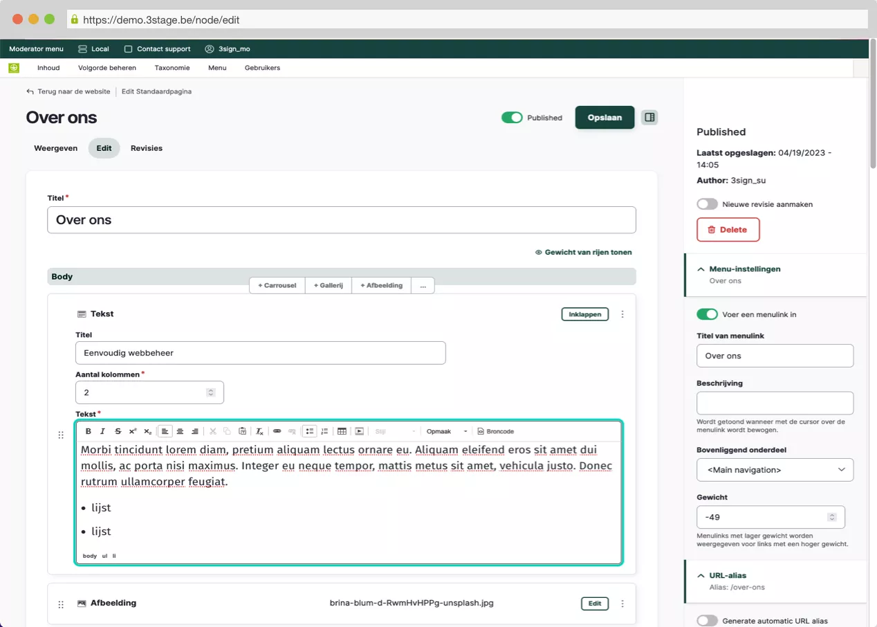This screenshot has width=877, height=627.
Task: Toggle the sidebar panel icon next to Opslaan
Action: click(649, 118)
